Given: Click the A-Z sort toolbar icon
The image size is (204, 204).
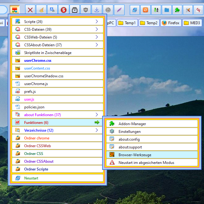Looking at the screenshot, I should 156,10.
